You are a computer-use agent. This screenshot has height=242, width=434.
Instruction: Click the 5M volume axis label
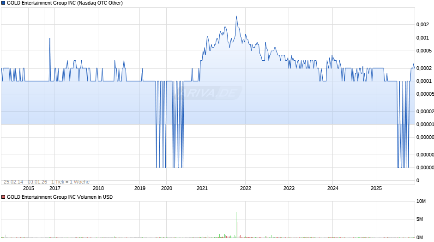[x=420, y=219]
